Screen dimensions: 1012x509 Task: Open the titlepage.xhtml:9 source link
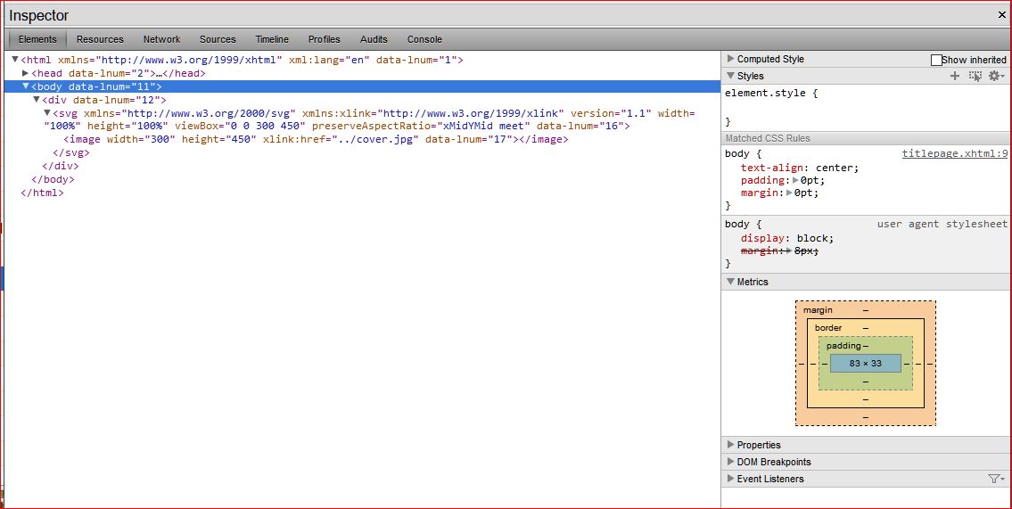(x=954, y=153)
